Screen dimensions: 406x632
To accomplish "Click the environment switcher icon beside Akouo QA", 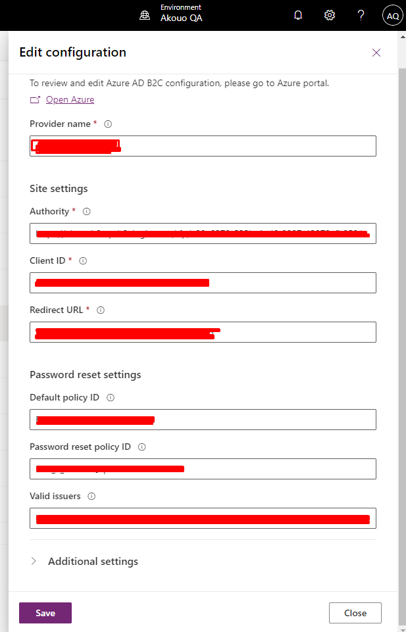I will [x=145, y=14].
